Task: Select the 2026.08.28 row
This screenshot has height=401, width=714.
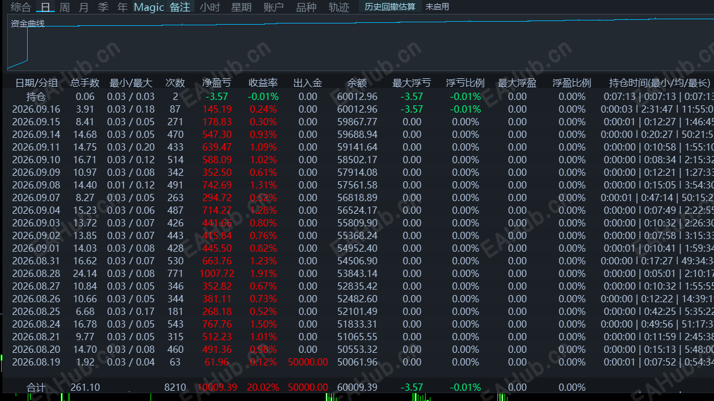Action: point(358,273)
